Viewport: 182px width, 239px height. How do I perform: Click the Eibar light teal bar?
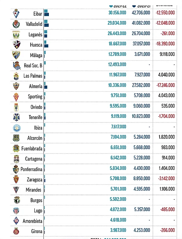pyautogui.click(x=46, y=11)
